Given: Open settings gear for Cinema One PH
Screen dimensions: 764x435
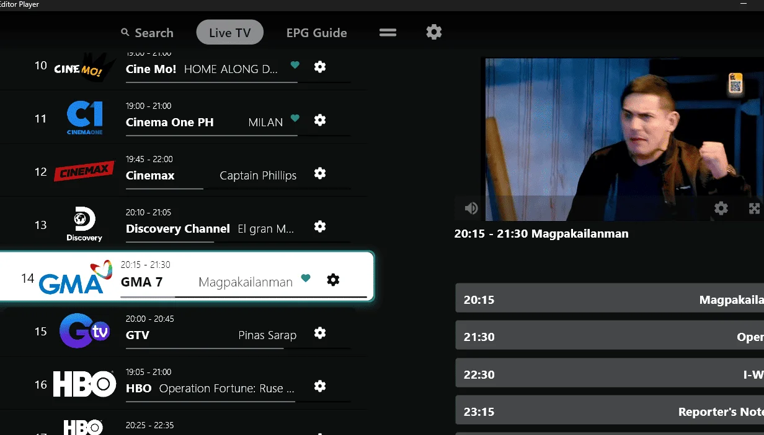Looking at the screenshot, I should point(320,120).
